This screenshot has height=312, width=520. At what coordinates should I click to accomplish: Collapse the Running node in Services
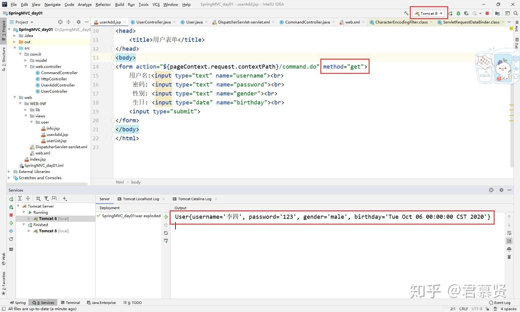pos(24,213)
